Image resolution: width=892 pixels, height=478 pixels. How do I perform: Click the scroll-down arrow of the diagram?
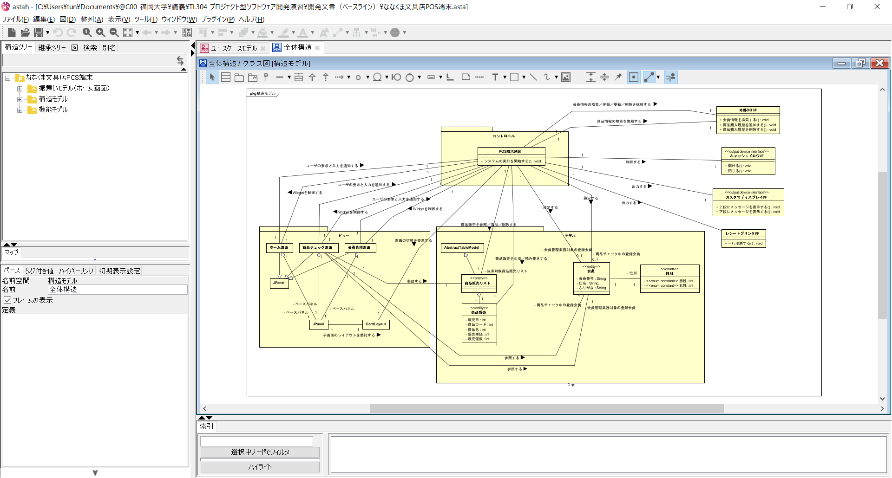[x=882, y=398]
